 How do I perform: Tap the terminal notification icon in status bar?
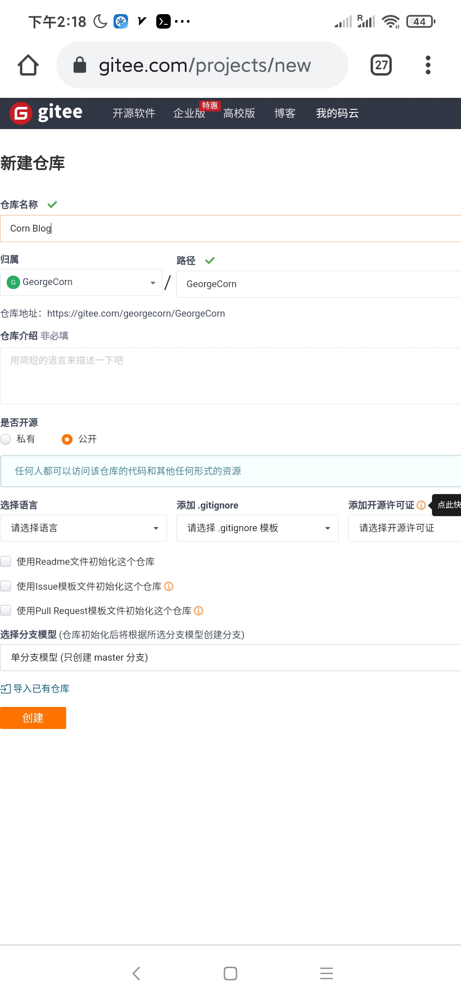(163, 21)
